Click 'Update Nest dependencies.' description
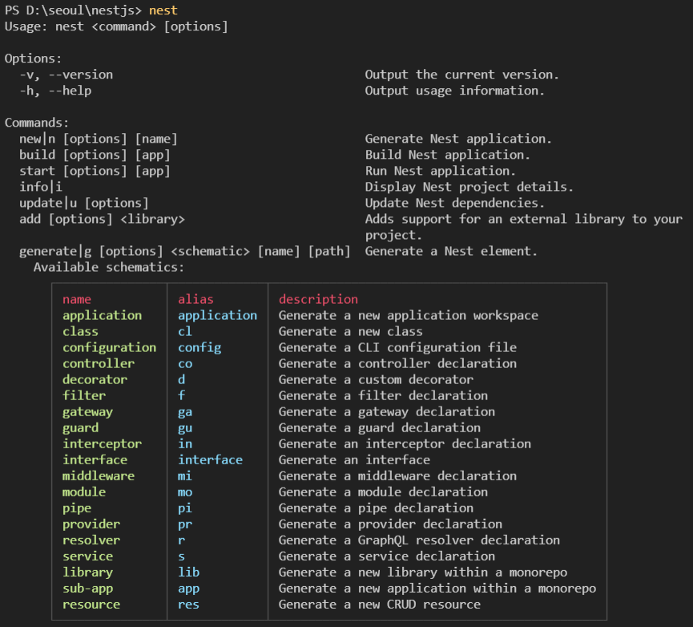 [x=455, y=204]
